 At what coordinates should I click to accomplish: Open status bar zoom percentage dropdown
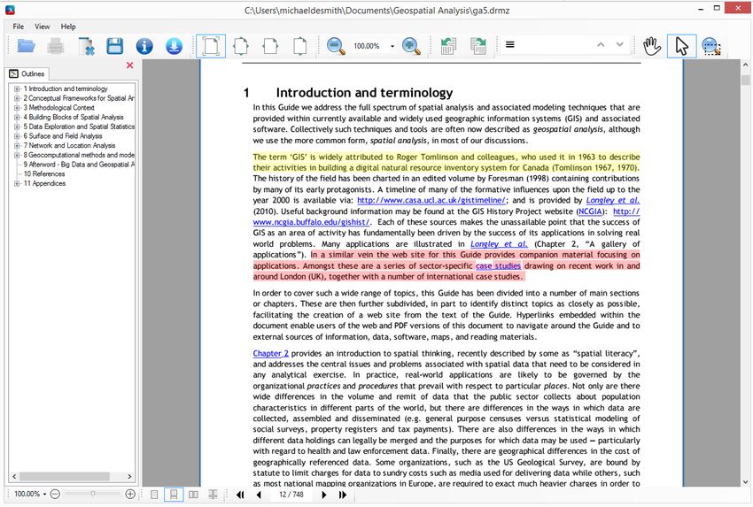tap(44, 494)
